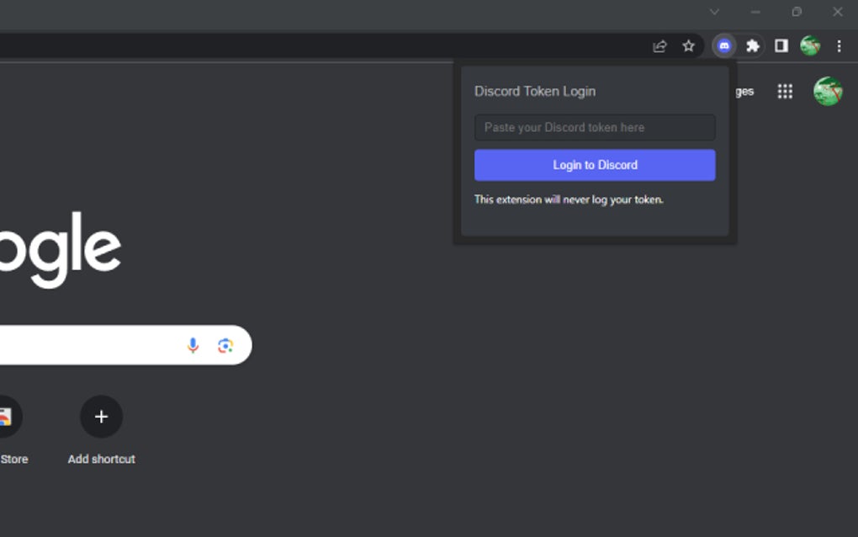Open the browser side panel icon
This screenshot has width=858, height=537.
782,45
